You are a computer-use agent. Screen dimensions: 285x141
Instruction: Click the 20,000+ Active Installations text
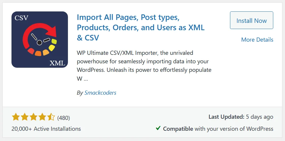(46, 129)
